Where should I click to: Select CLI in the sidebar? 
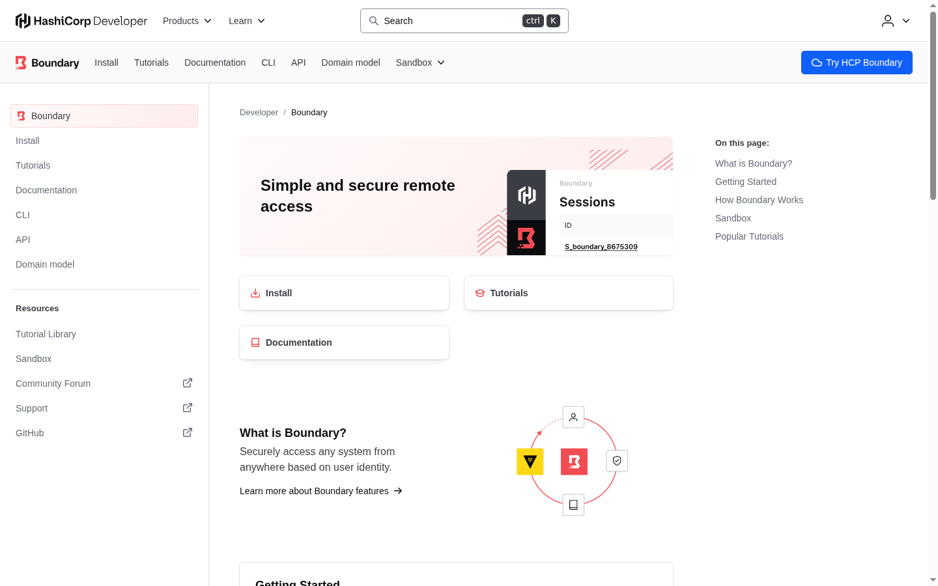(x=104, y=215)
